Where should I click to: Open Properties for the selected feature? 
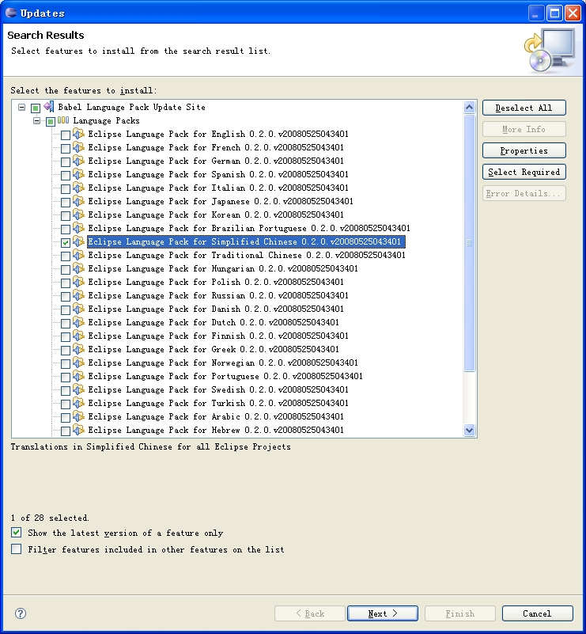click(x=524, y=151)
